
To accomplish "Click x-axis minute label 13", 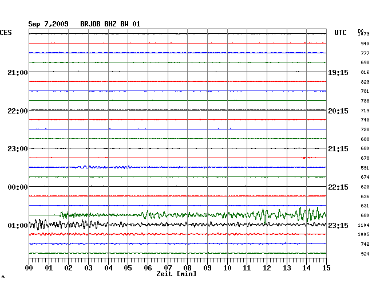I will [287, 268].
